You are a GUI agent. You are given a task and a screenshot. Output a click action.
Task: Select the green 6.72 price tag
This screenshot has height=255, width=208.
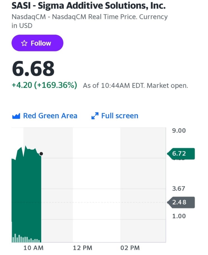pos(181,154)
